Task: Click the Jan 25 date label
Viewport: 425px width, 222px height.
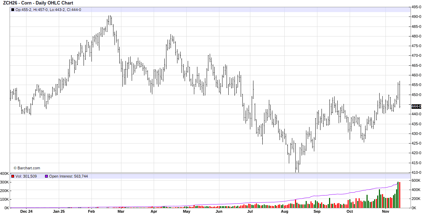Action: pos(58,211)
